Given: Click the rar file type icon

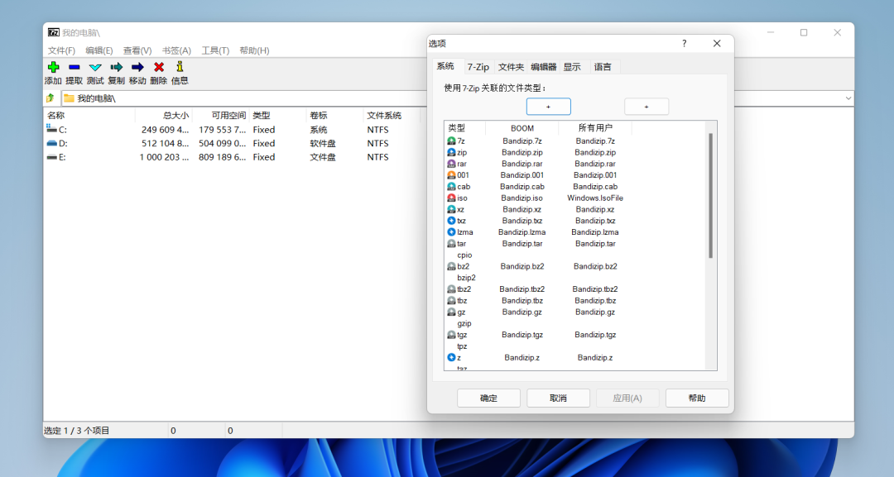Looking at the screenshot, I should click(x=451, y=164).
